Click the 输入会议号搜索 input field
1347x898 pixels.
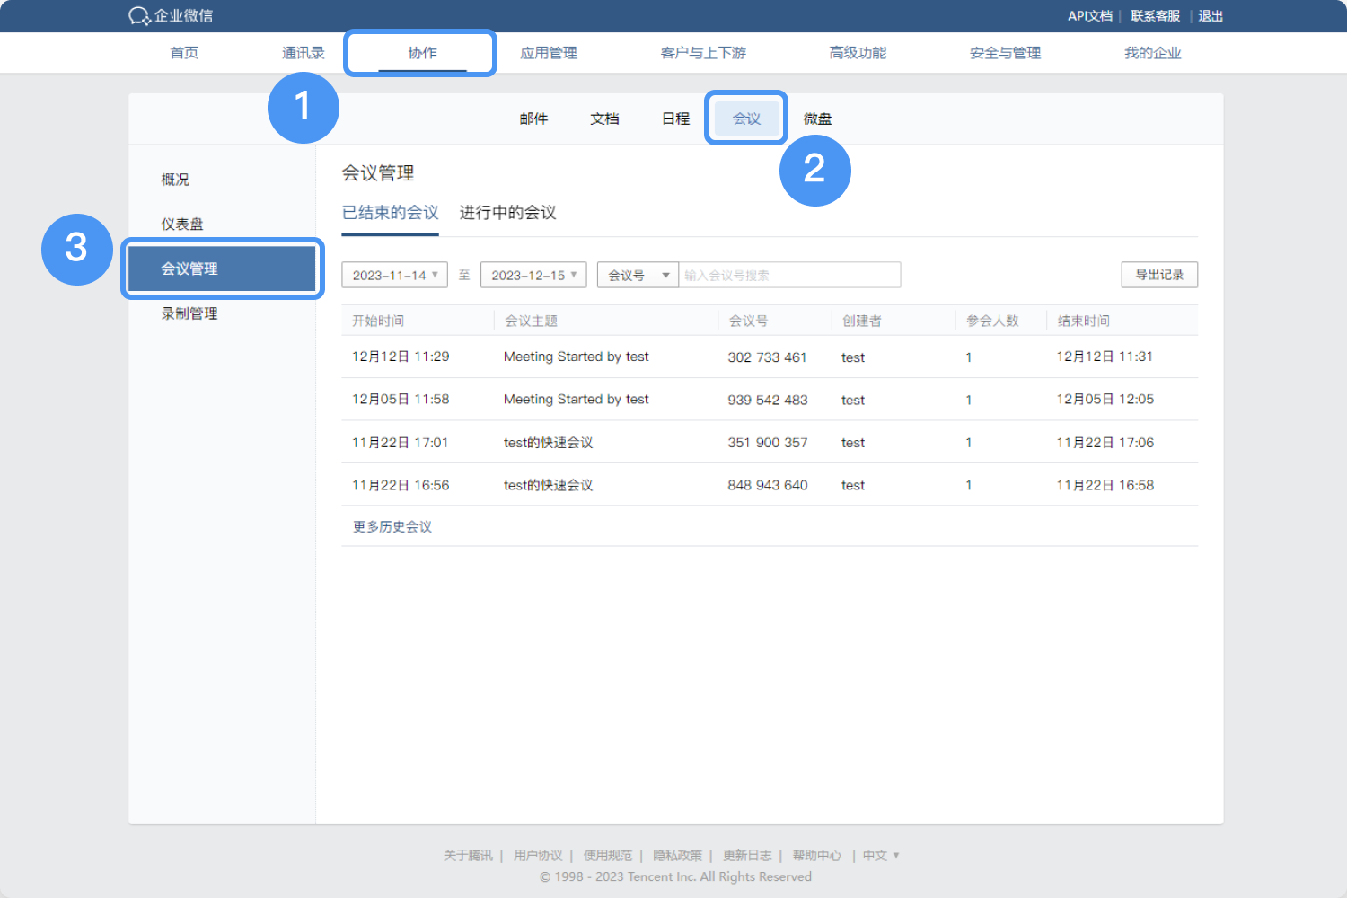pos(788,275)
